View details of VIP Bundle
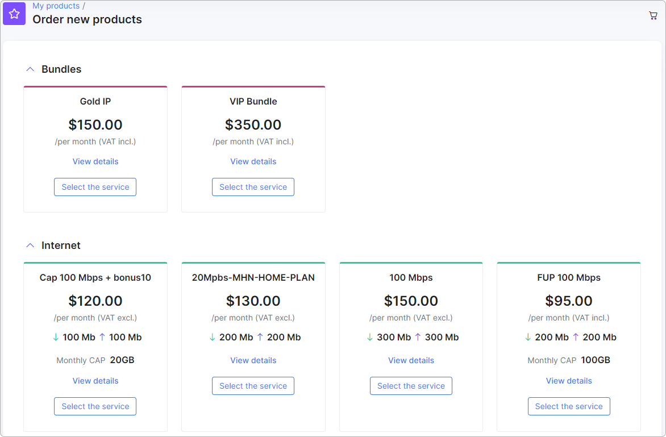The height and width of the screenshot is (437, 666). [253, 161]
